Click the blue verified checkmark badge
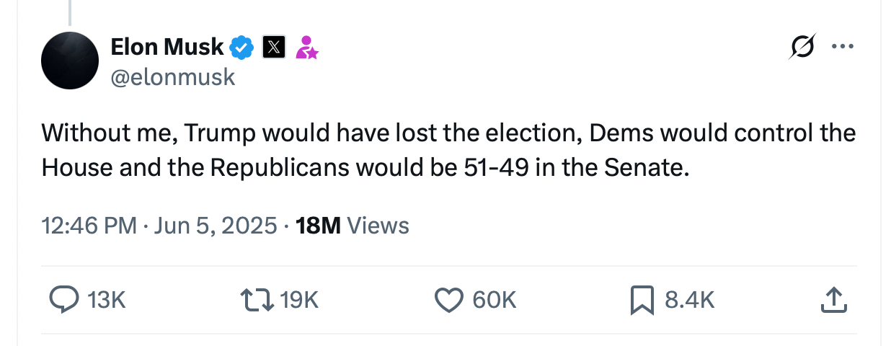The width and height of the screenshot is (891, 346). pos(241,48)
